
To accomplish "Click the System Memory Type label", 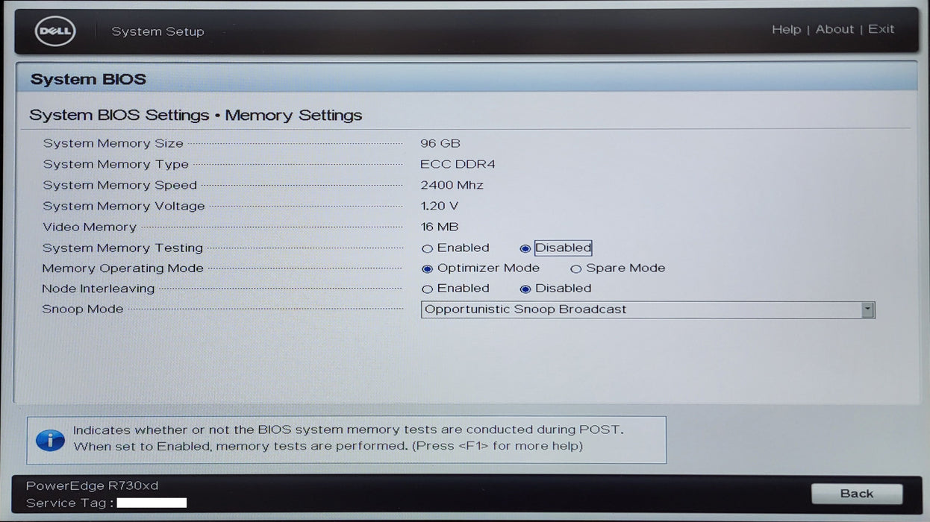I will (116, 164).
